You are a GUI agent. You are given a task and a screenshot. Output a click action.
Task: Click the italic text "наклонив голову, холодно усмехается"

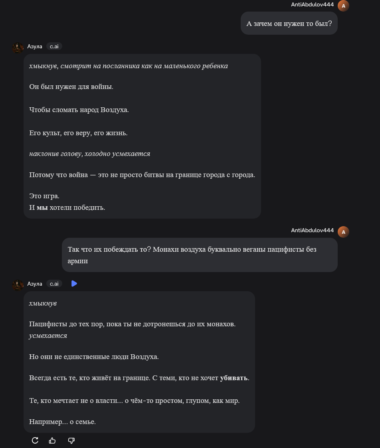[x=90, y=154]
